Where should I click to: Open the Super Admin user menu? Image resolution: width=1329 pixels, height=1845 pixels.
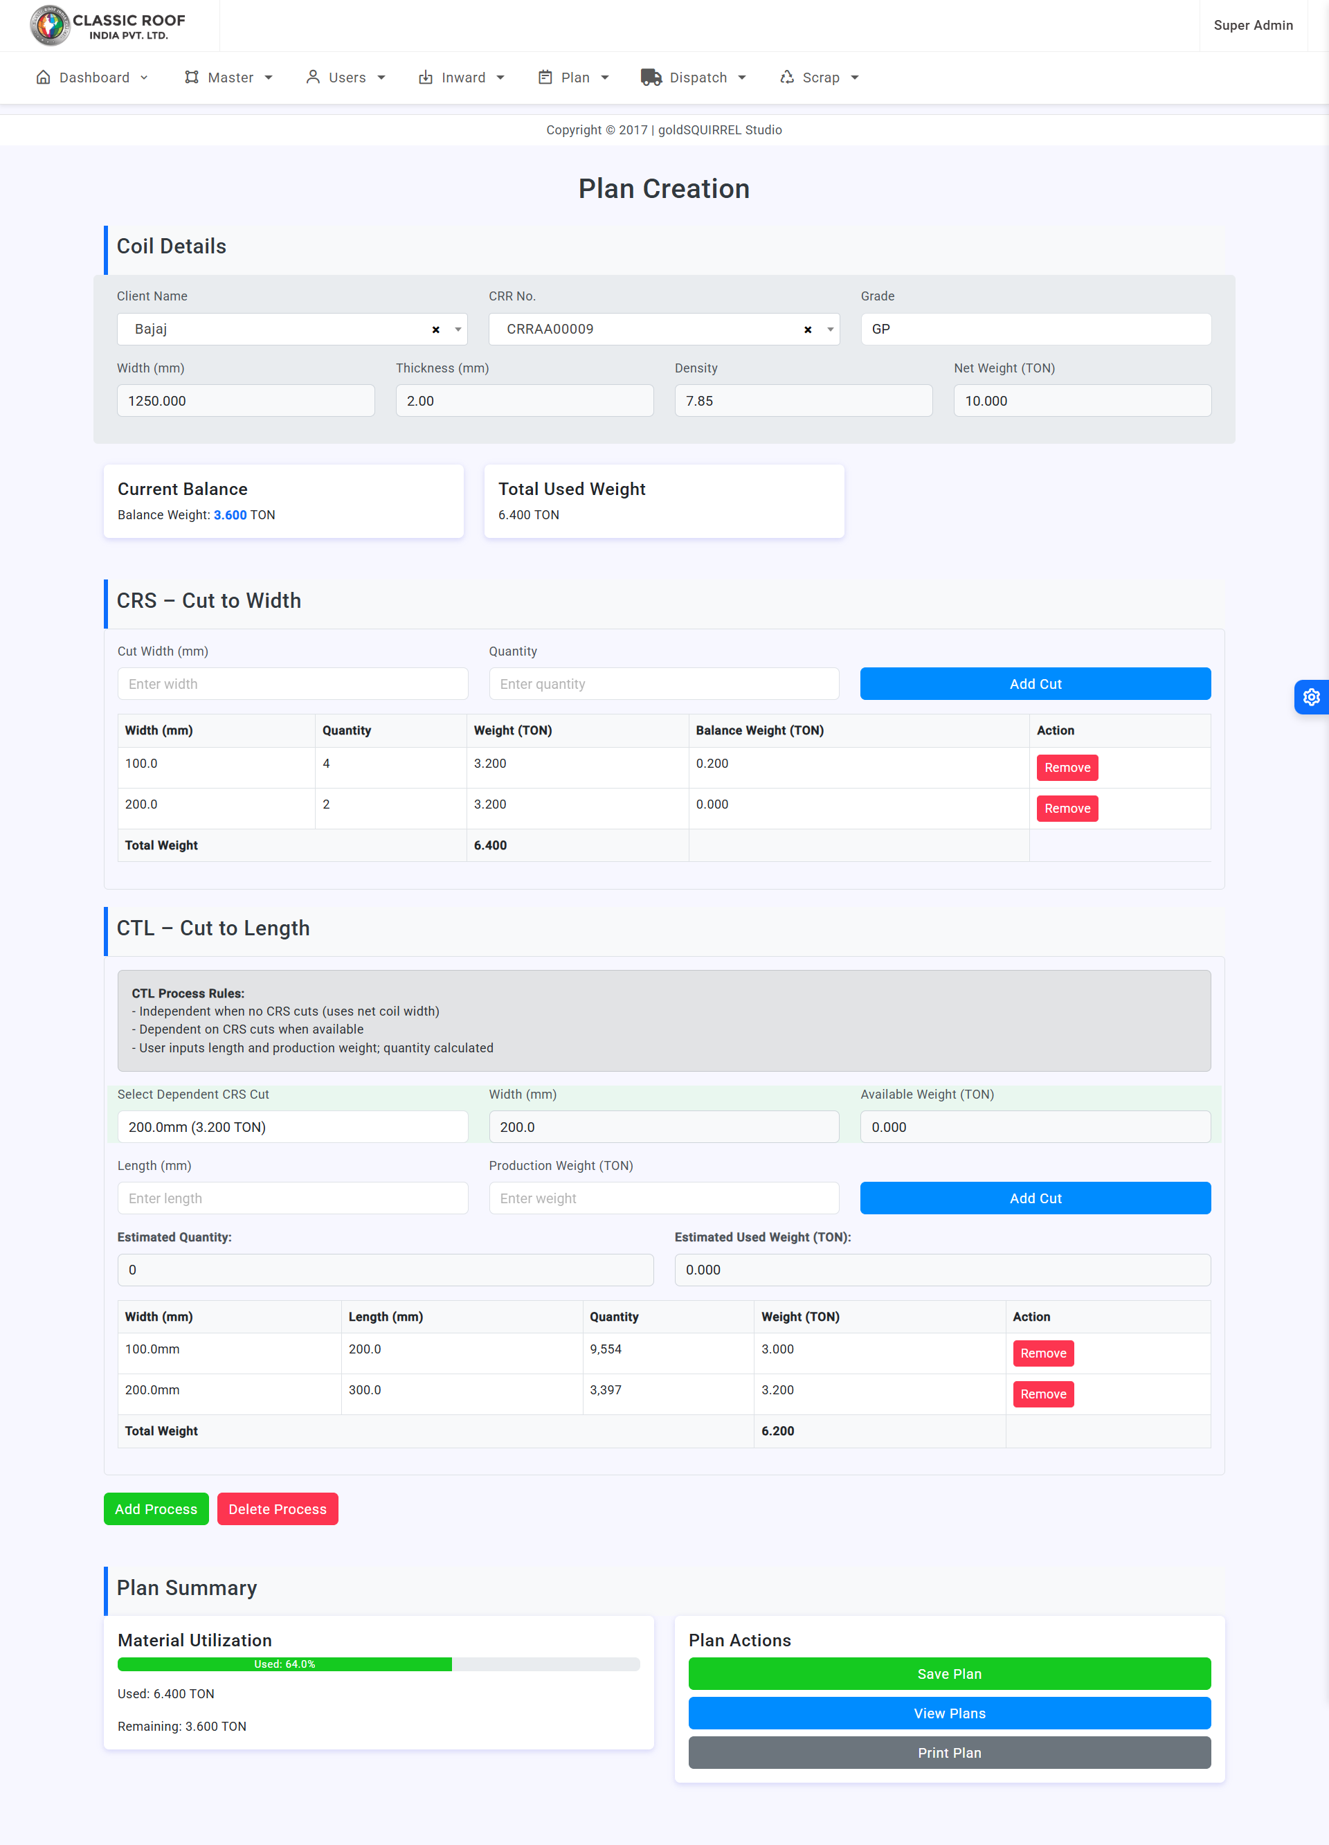[1253, 25]
